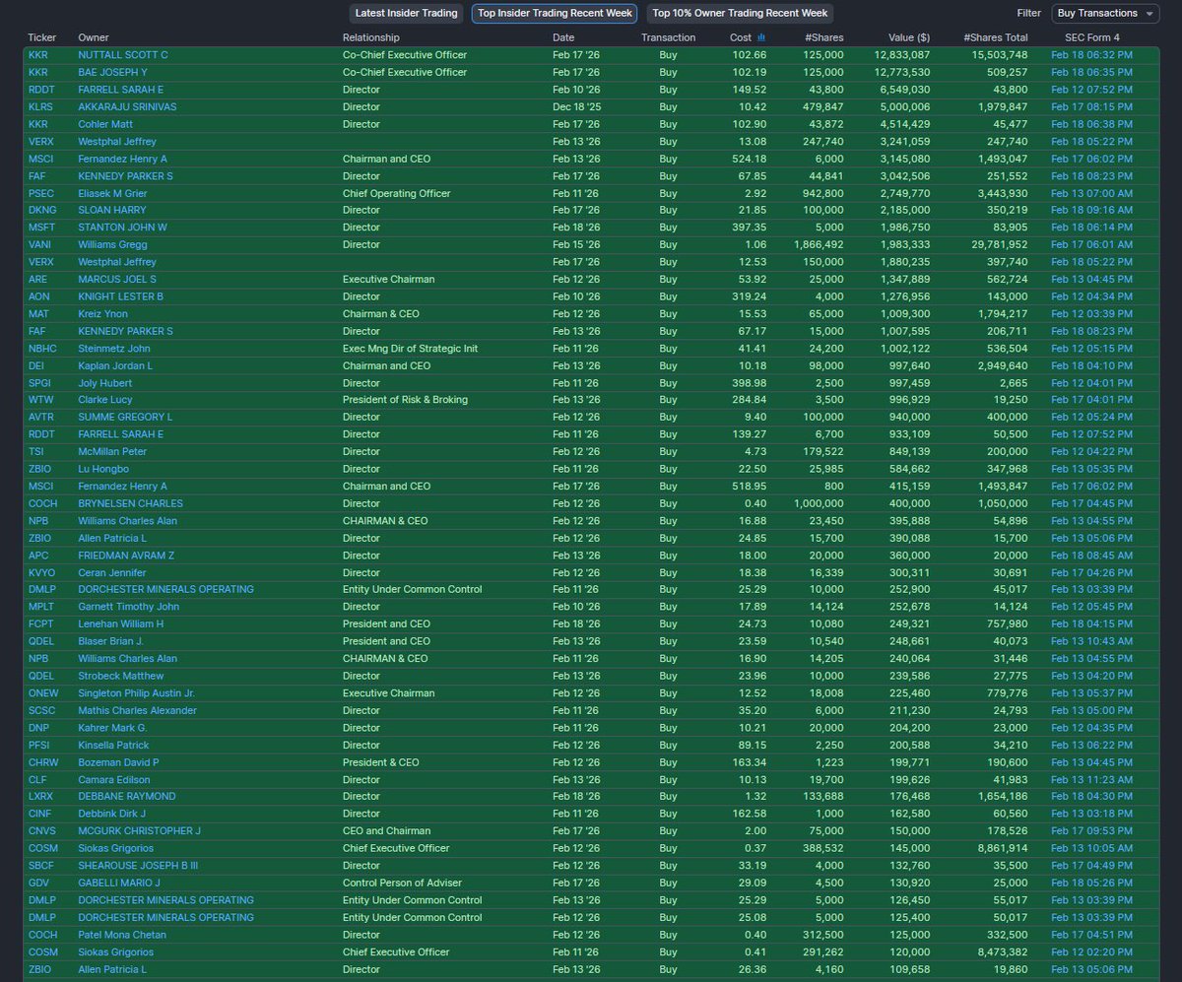The width and height of the screenshot is (1182, 982).
Task: Open the SPGI ticker link
Action: click(41, 382)
